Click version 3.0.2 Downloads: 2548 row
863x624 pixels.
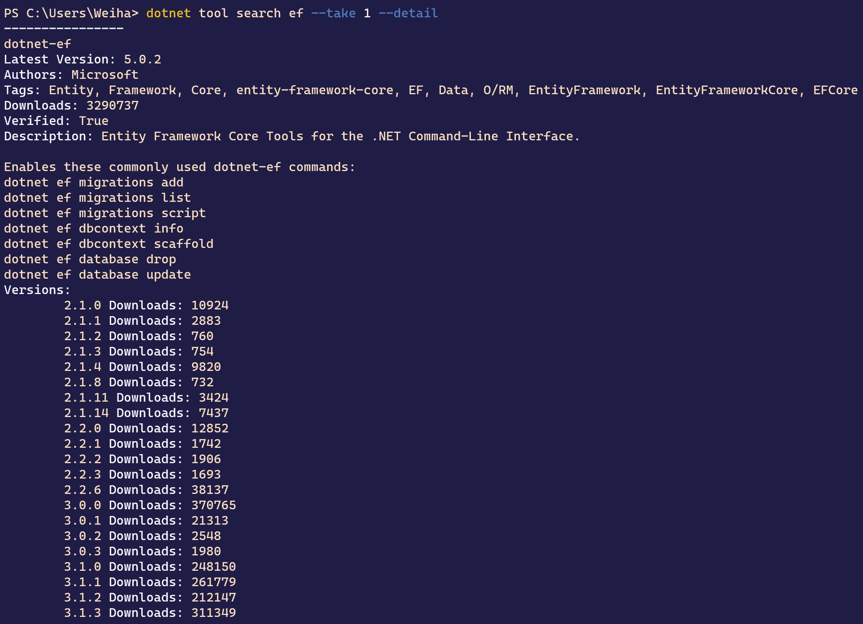point(142,536)
